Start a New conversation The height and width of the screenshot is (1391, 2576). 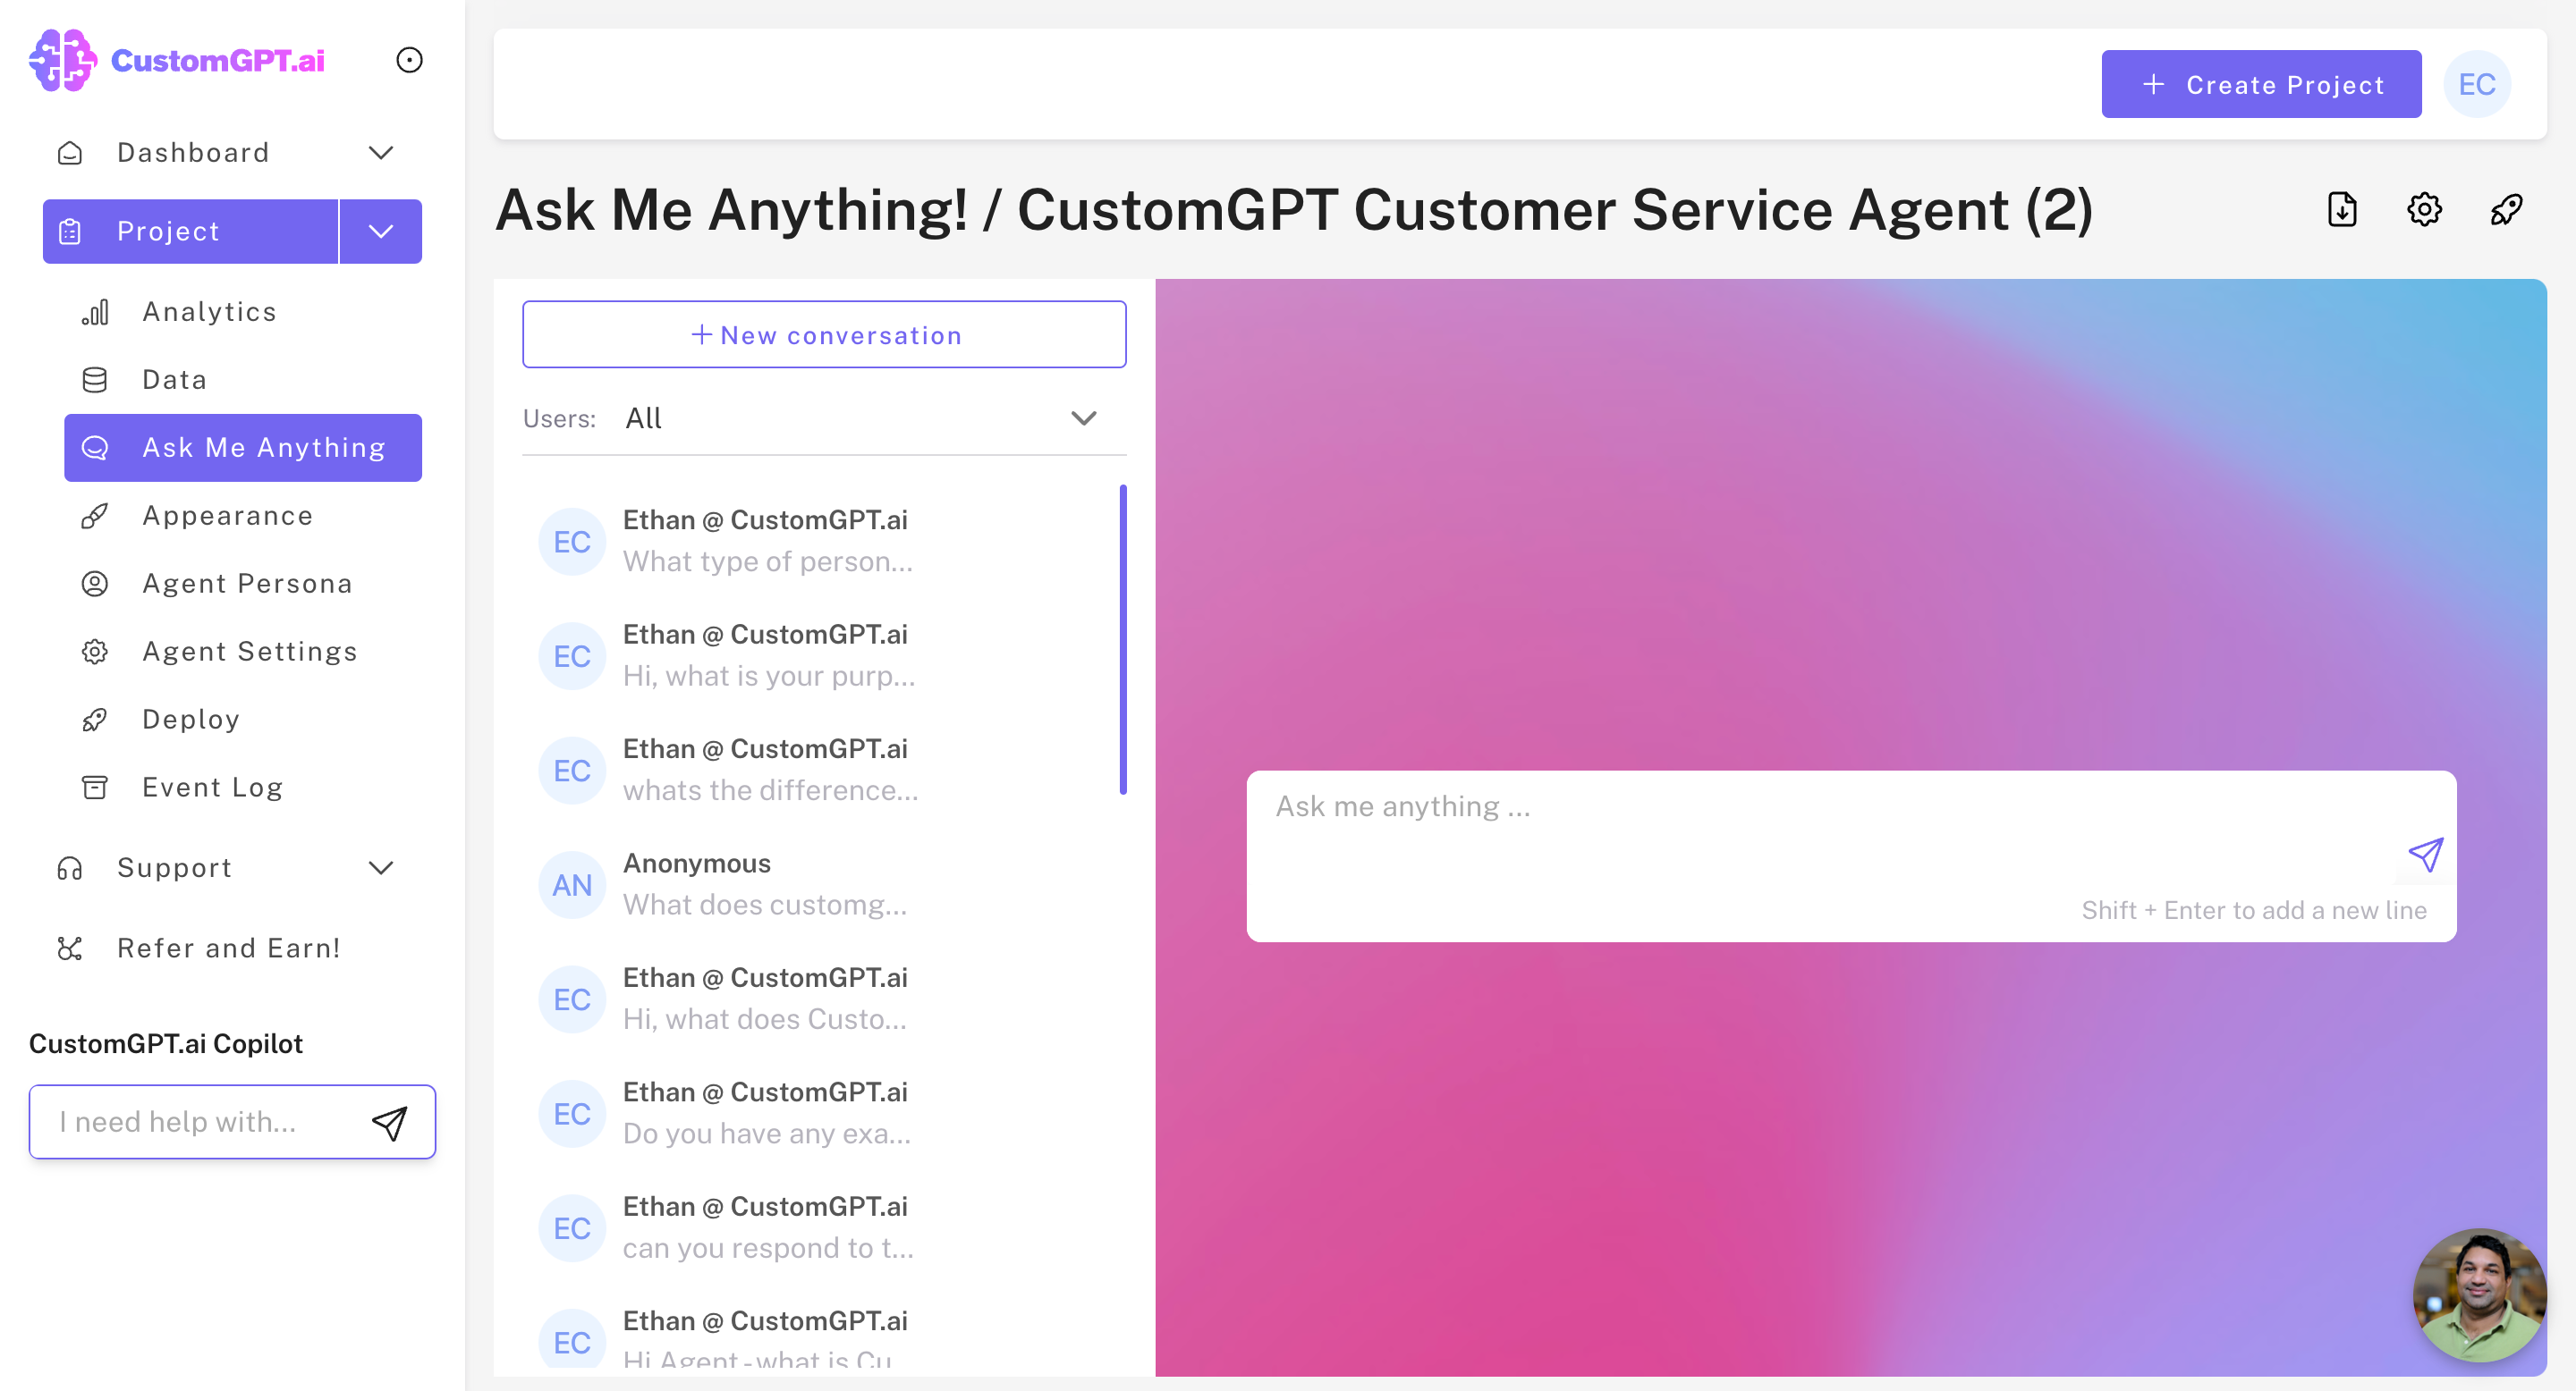click(824, 334)
